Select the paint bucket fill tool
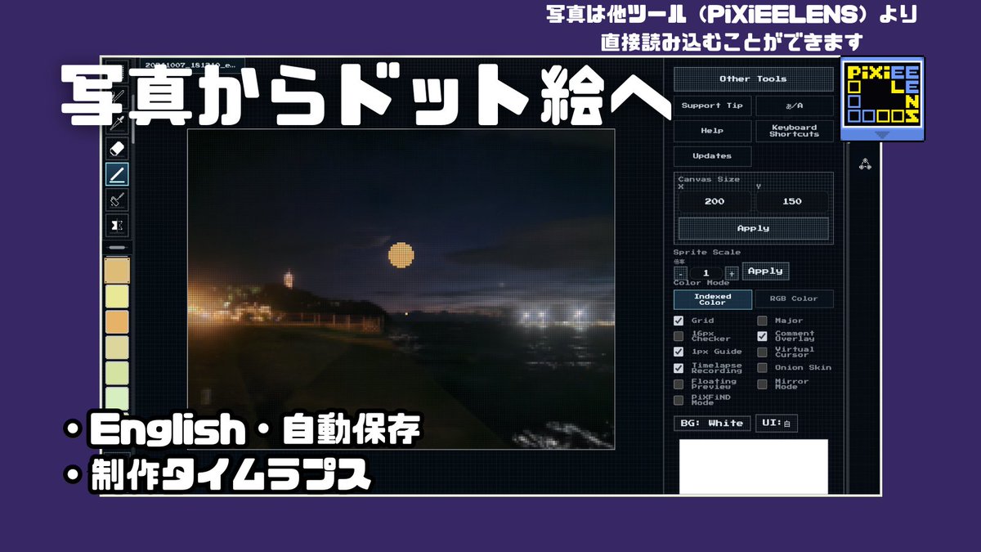The image size is (981, 552). tap(117, 199)
